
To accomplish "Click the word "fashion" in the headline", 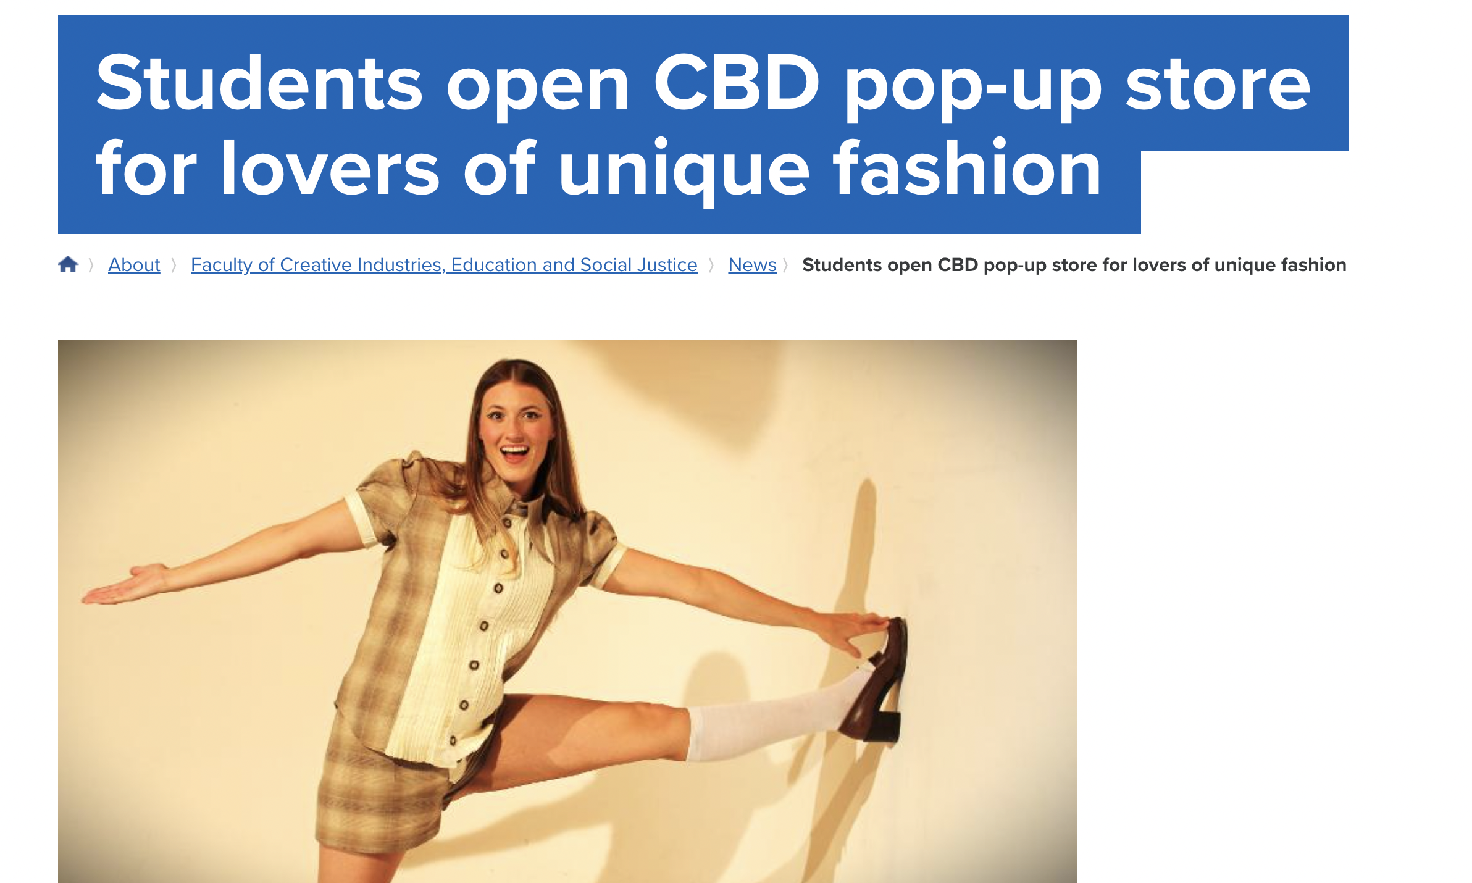I will click(x=967, y=168).
